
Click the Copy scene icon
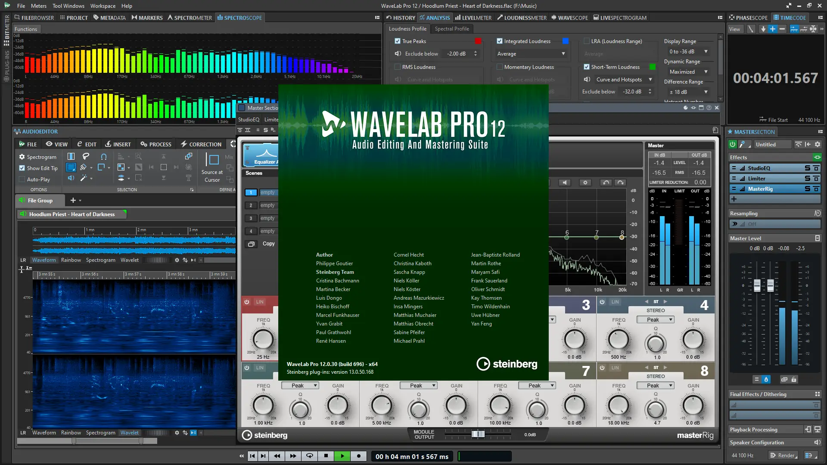[x=251, y=244]
